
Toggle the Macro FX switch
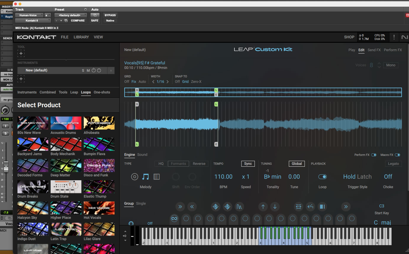point(397,155)
